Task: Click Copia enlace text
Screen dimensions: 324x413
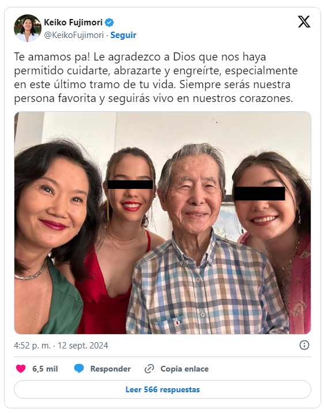Action: coord(184,369)
